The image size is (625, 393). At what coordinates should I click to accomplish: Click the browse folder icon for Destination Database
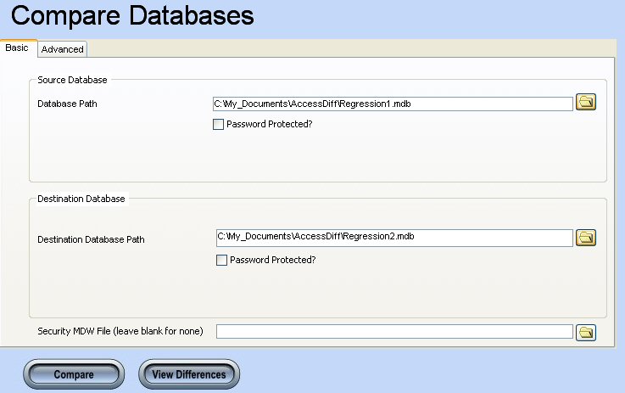pos(586,238)
